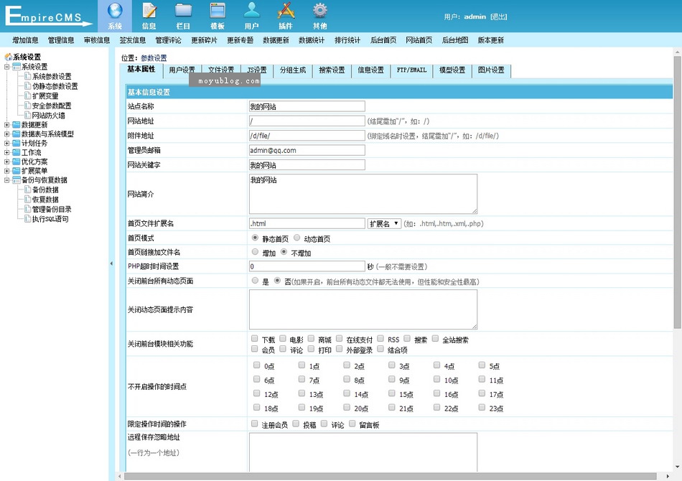
Task: Switch to the 图片设置 tab
Action: (x=491, y=70)
